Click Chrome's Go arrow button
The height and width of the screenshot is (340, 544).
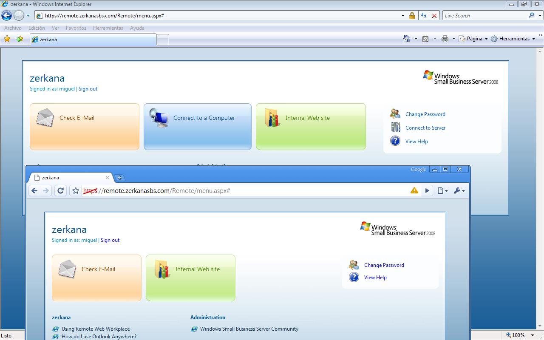tap(427, 191)
